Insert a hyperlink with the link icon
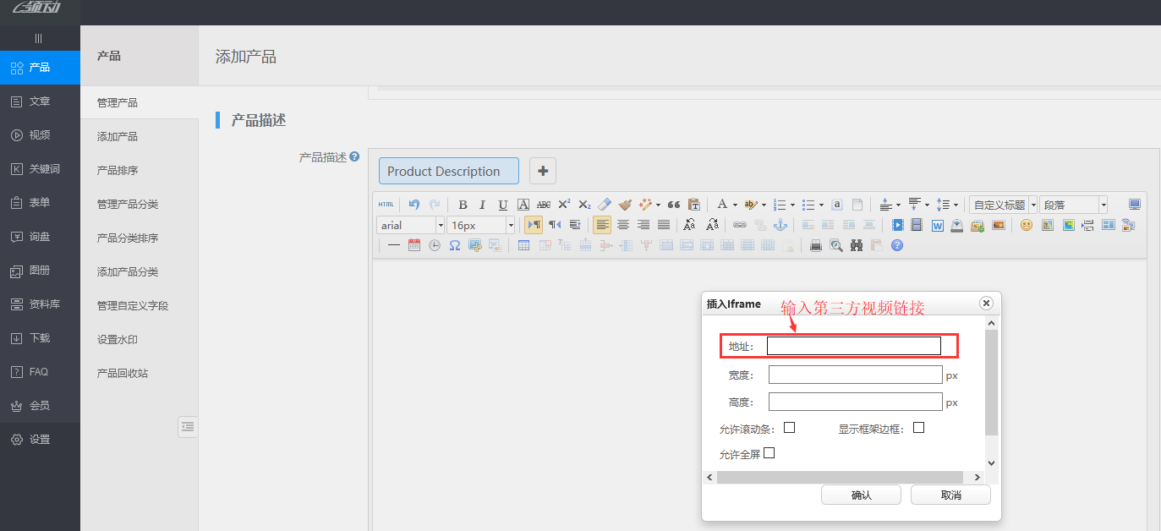This screenshot has height=531, width=1161. coord(739,225)
